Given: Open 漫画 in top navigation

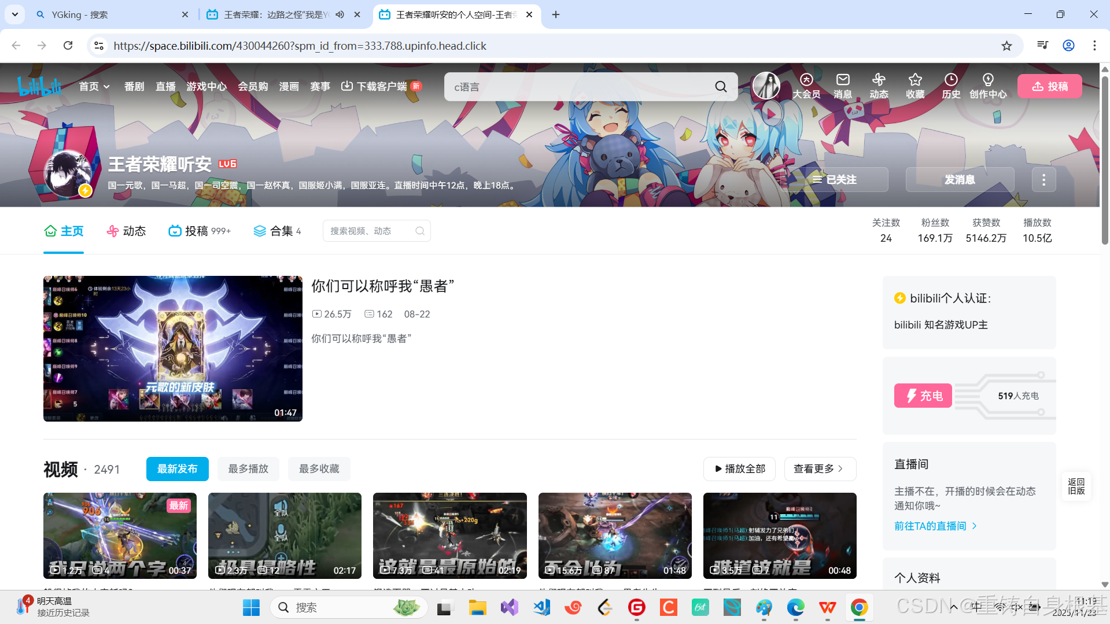Looking at the screenshot, I should [x=289, y=86].
